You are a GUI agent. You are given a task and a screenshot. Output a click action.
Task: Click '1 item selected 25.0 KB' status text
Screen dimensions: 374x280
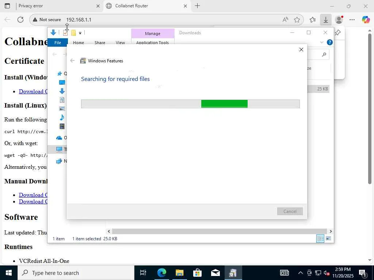pos(95,238)
